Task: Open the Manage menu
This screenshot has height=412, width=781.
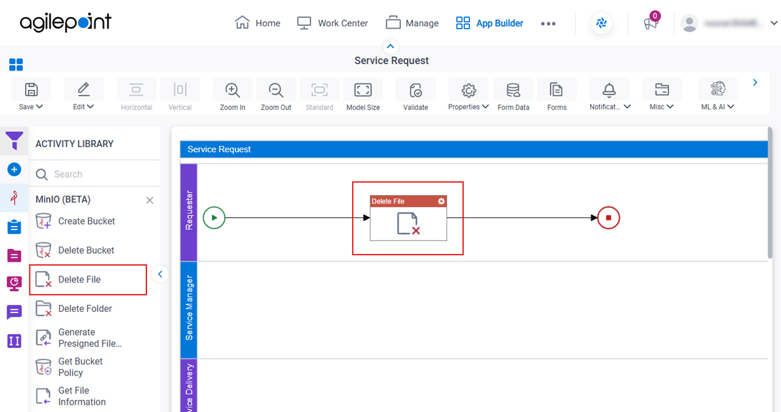Action: (x=412, y=23)
